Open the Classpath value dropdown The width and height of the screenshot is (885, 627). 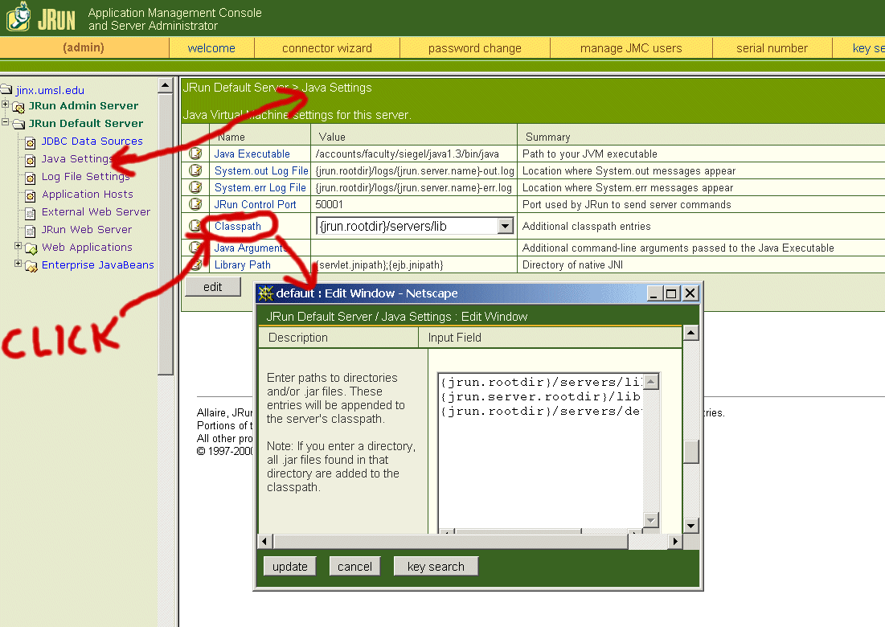(x=505, y=227)
